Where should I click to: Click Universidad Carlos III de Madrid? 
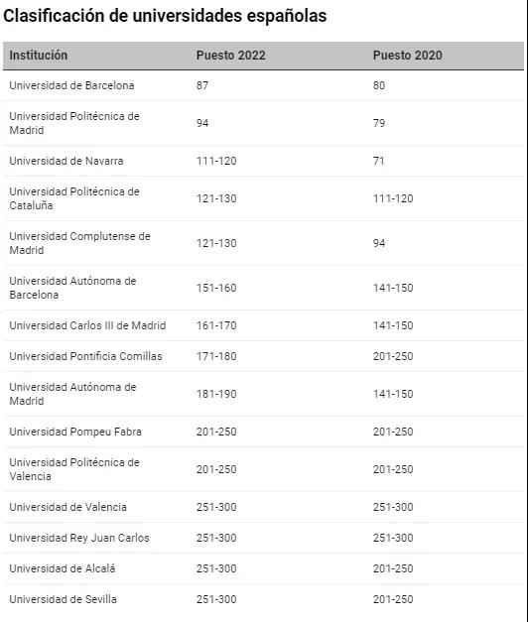click(87, 325)
